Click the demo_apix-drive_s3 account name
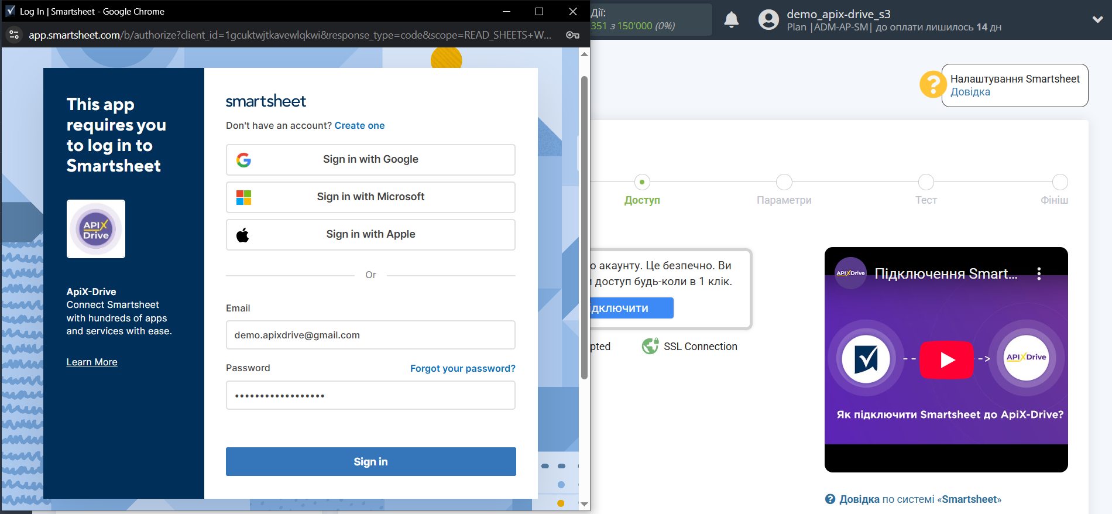This screenshot has height=514, width=1112. [839, 14]
